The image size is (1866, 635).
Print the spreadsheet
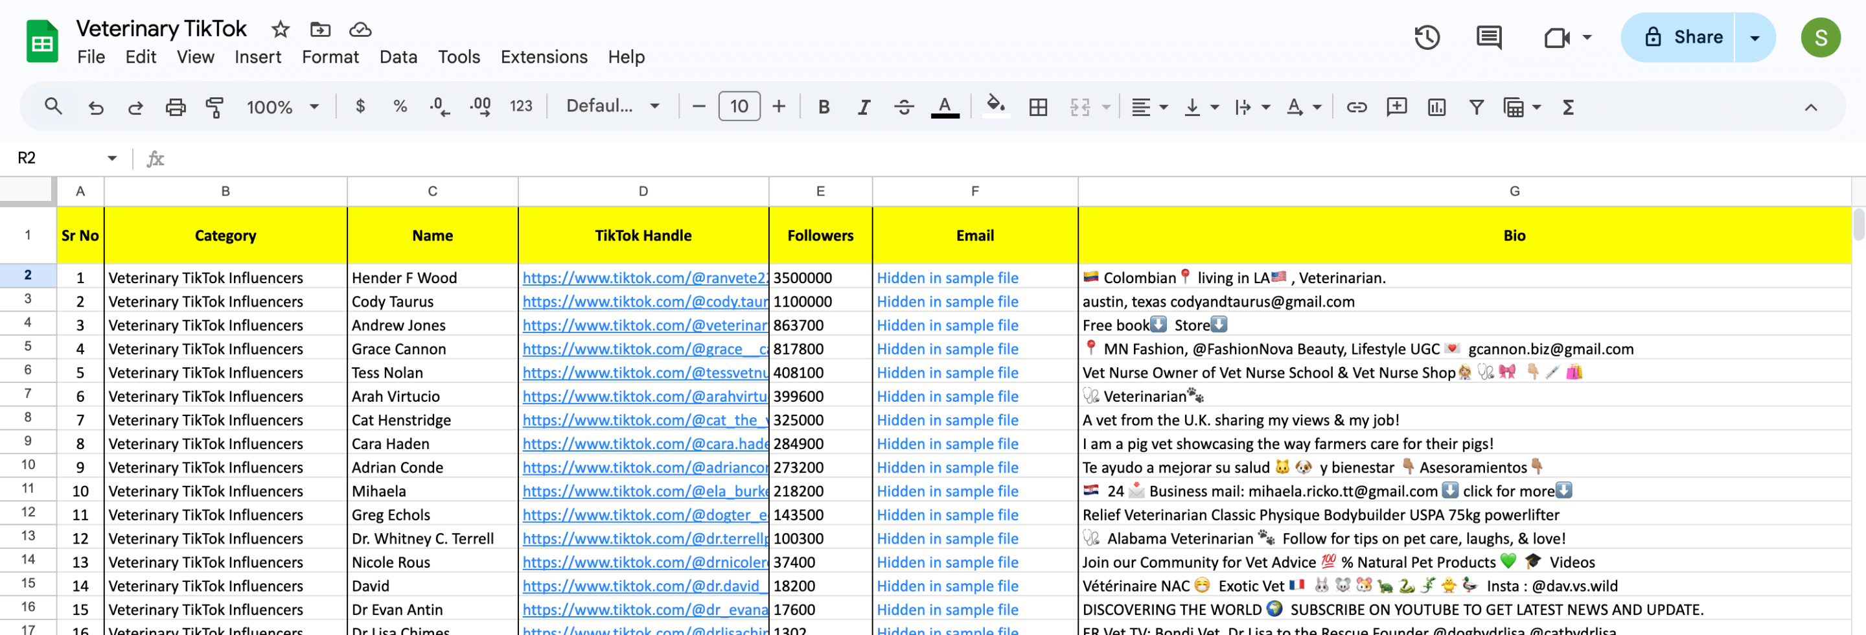pyautogui.click(x=176, y=107)
